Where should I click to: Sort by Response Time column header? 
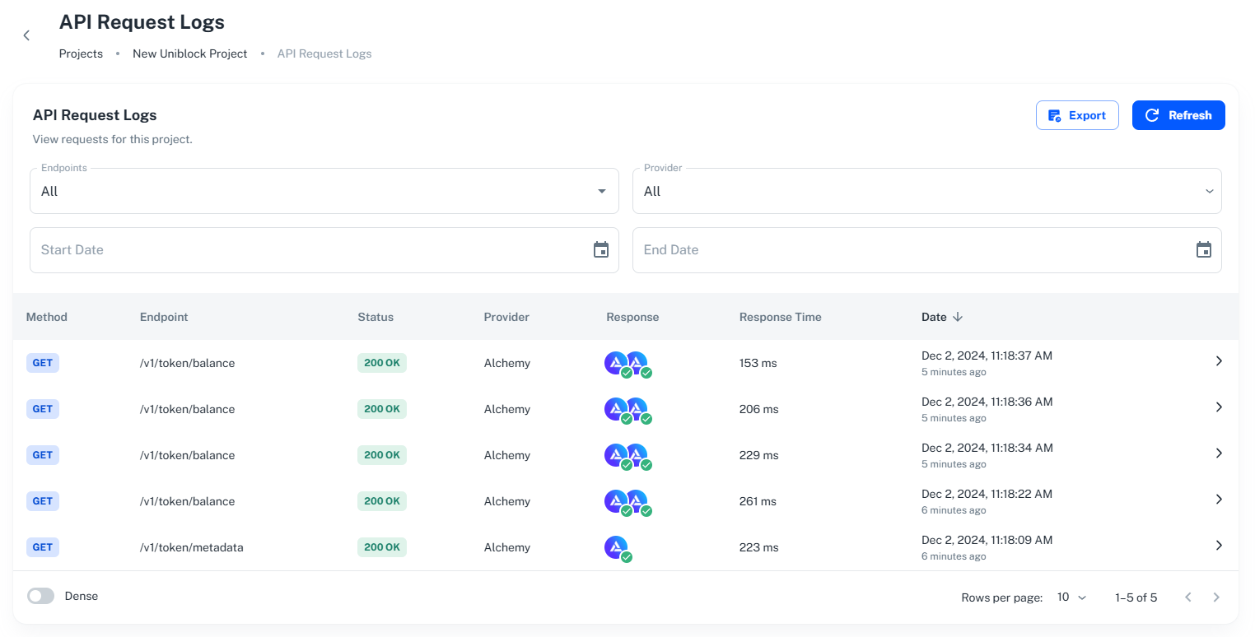781,317
